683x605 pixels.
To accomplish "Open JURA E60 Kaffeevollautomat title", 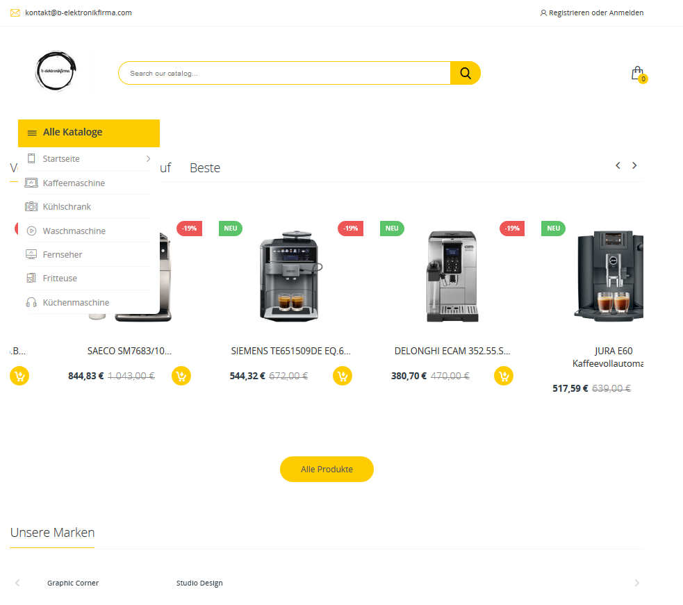I will click(x=609, y=357).
